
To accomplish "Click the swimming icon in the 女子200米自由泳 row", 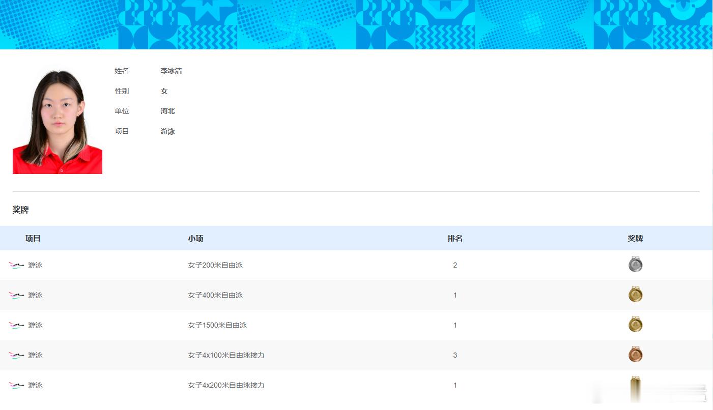I will click(16, 265).
